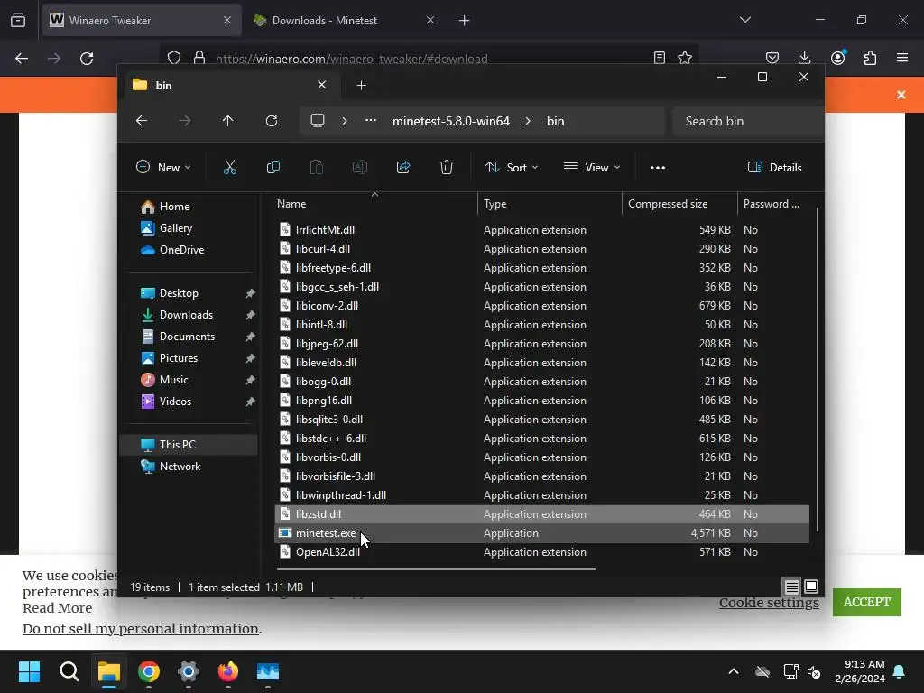Screen dimensions: 924x693
Task: Open Cookie settings link
Action: pyautogui.click(x=769, y=602)
